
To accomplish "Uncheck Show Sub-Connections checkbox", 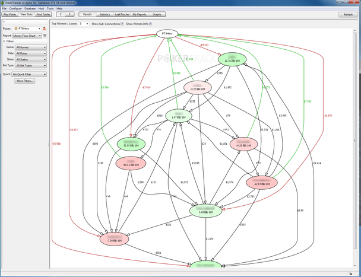I will 122,24.
